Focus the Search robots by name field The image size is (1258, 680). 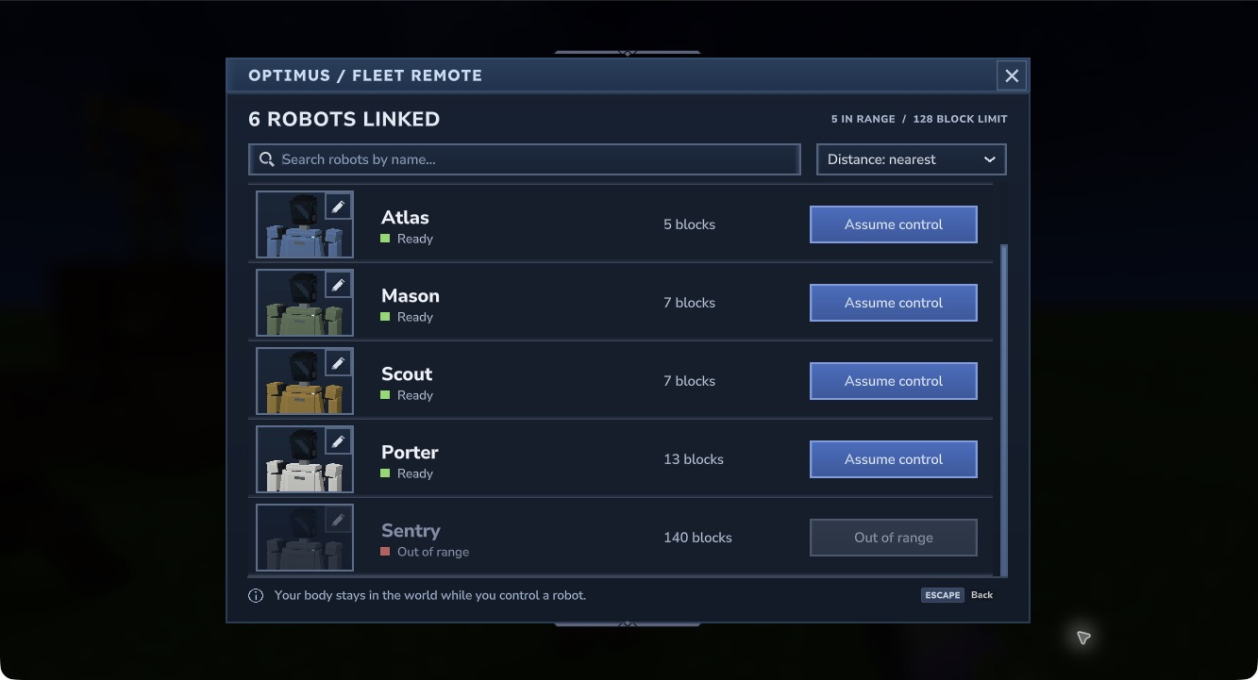(x=525, y=159)
